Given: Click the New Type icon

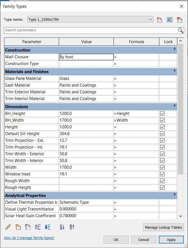Looking at the screenshot, I should coord(160,20).
